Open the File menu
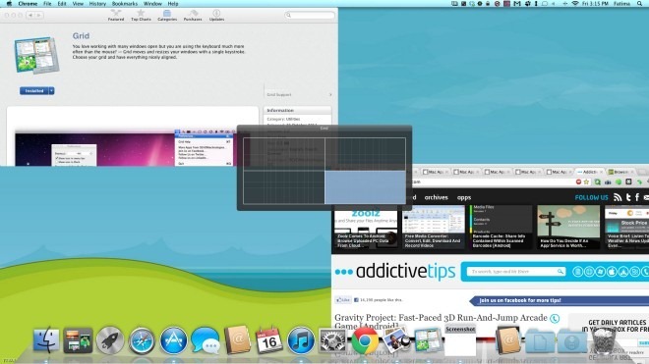 [x=47, y=4]
